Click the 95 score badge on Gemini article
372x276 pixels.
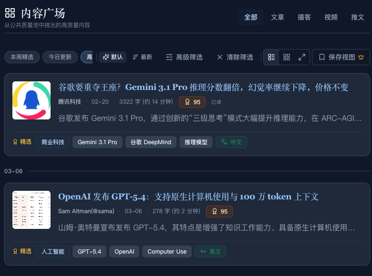pyautogui.click(x=192, y=102)
